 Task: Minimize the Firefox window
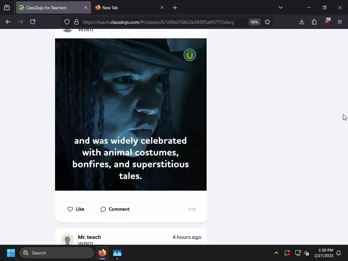[x=309, y=7]
